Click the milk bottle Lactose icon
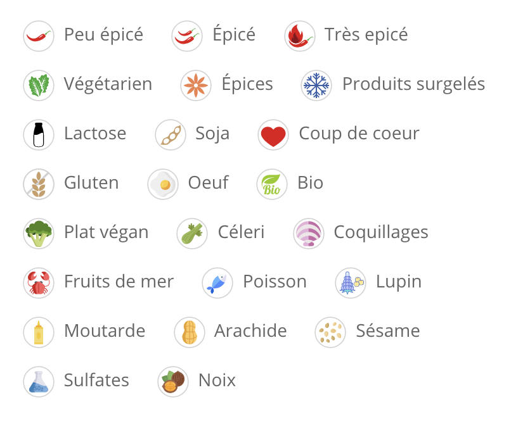Viewport: 511px width, 428px height. tap(39, 134)
